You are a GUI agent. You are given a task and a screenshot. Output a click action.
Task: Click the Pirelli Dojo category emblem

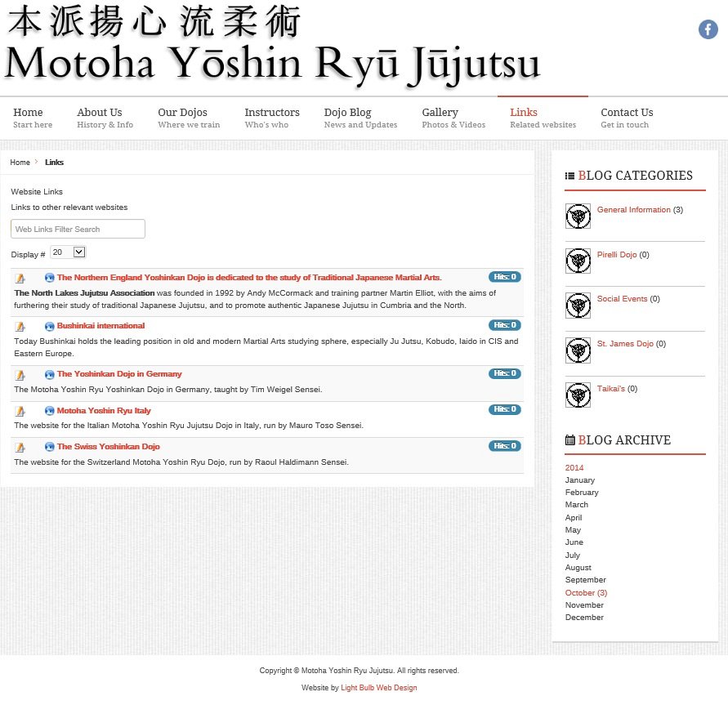point(578,261)
